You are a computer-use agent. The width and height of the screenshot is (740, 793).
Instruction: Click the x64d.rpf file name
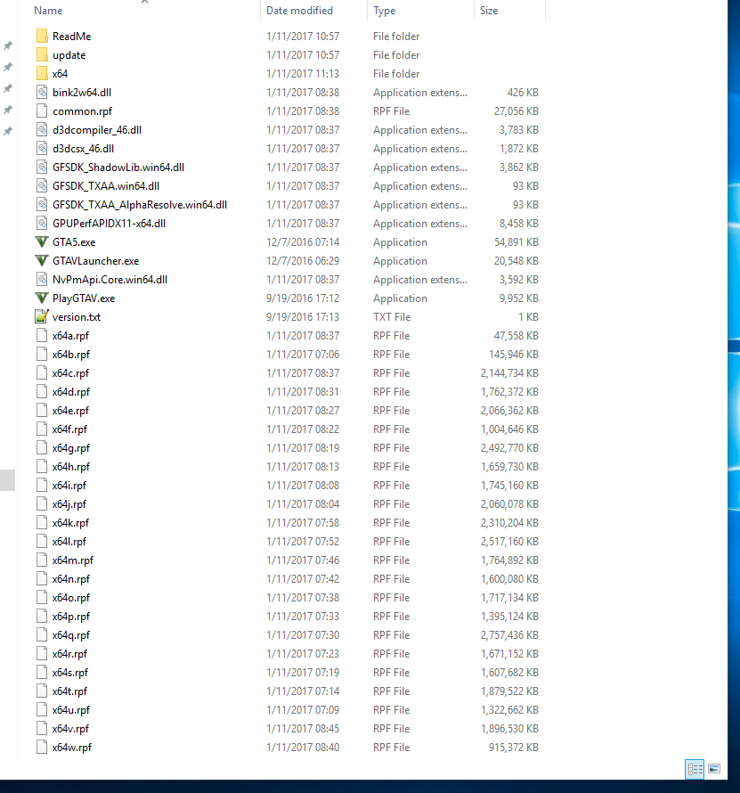pyautogui.click(x=70, y=392)
